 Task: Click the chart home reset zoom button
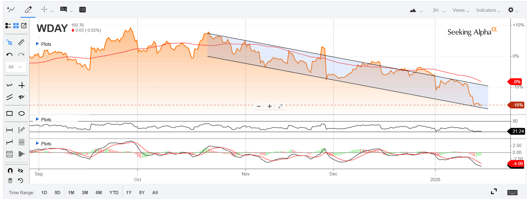280,106
